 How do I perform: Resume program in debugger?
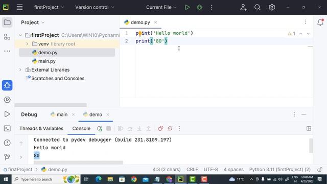pyautogui.click(x=121, y=128)
